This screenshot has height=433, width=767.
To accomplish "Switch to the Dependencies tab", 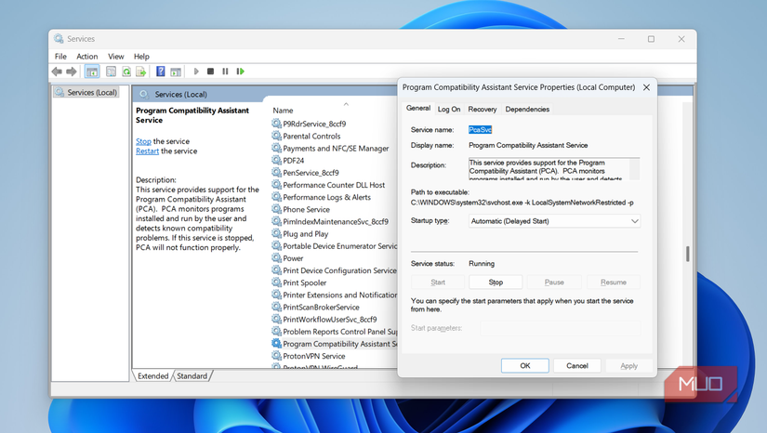I will coord(527,109).
